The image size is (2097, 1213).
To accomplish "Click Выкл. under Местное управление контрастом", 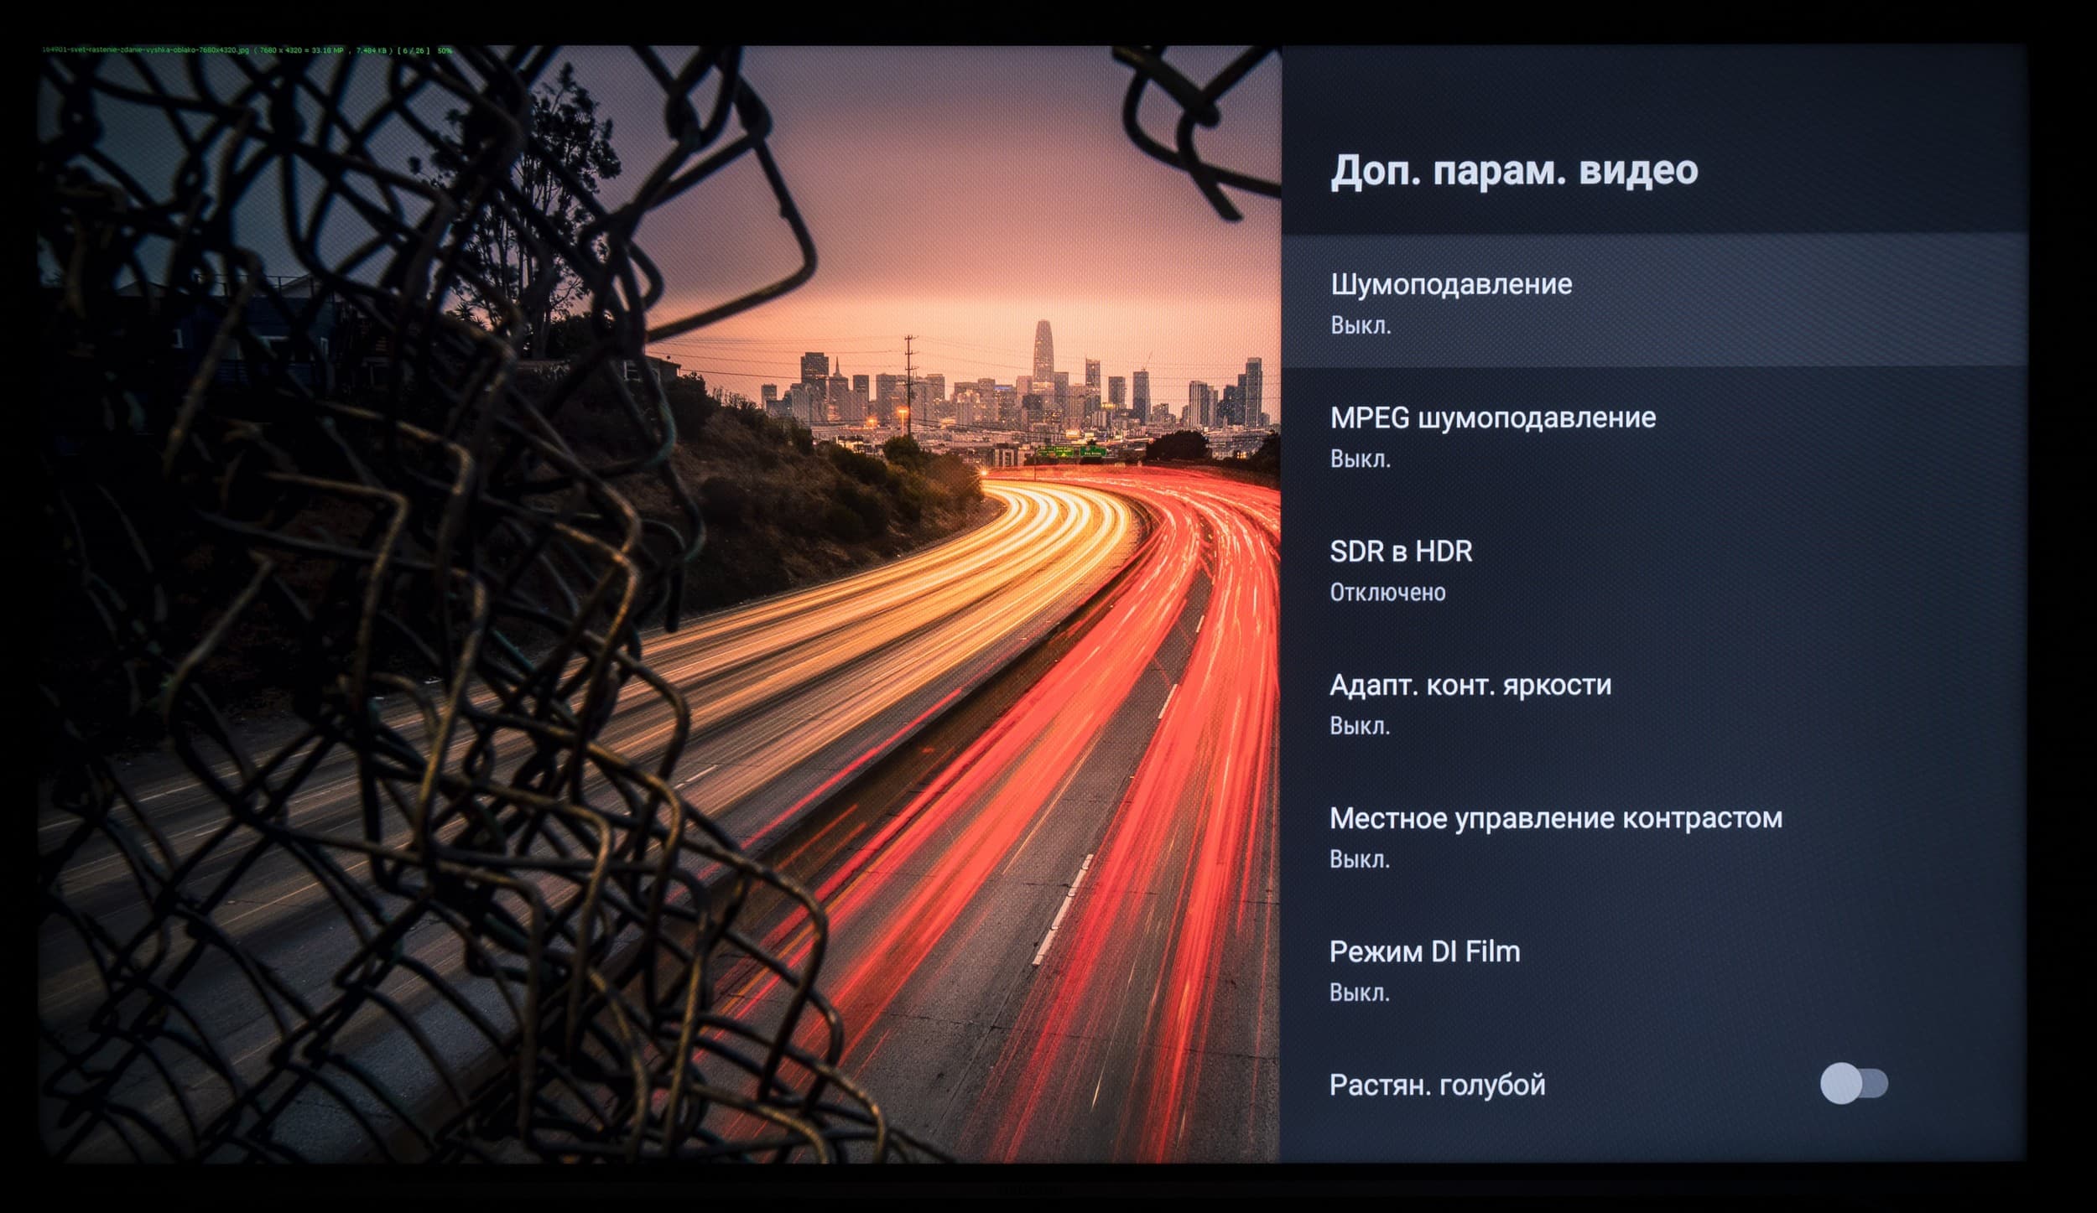I will coord(1359,860).
